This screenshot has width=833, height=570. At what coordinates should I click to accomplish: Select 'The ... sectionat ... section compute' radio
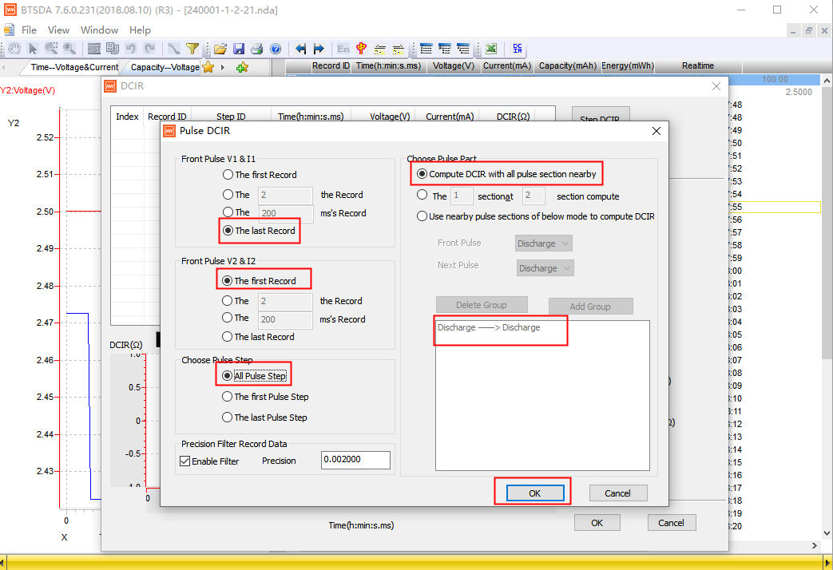pos(422,195)
